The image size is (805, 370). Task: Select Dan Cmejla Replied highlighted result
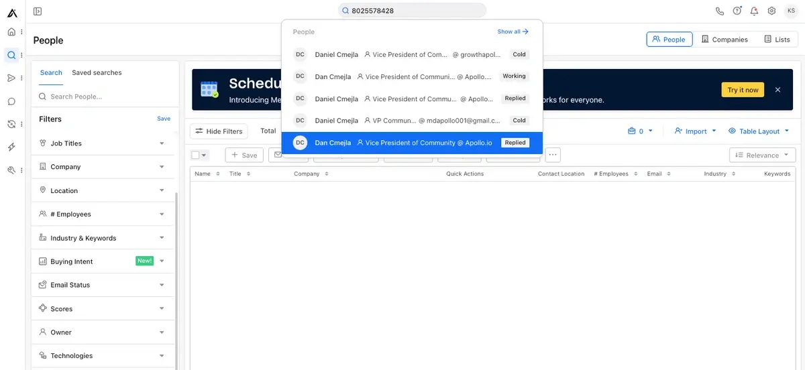[412, 143]
